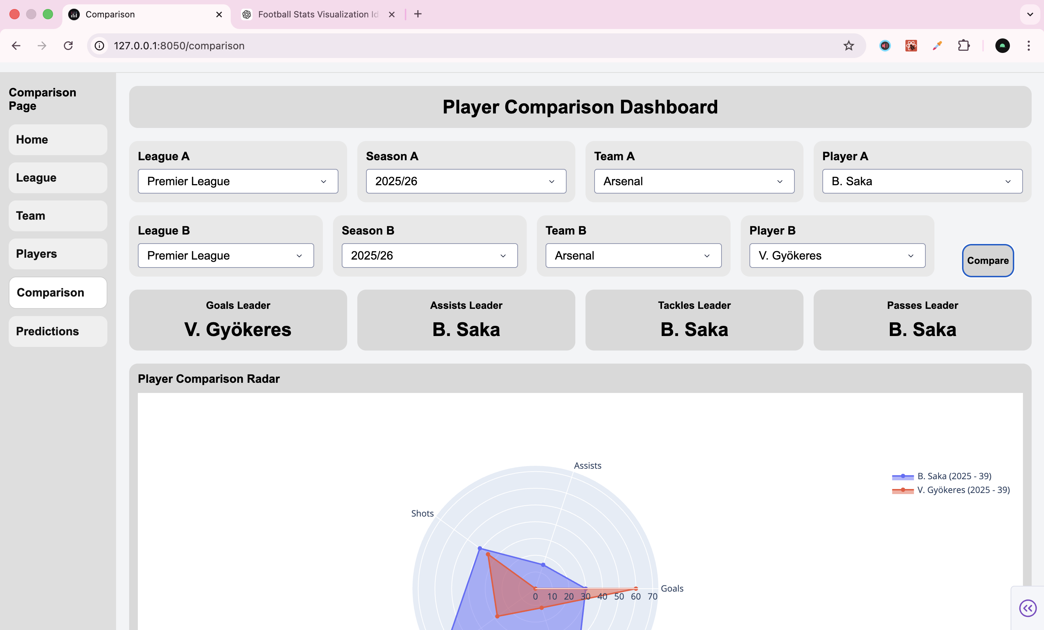The image size is (1044, 630).
Task: Open Player A dropdown showing B. Saka
Action: pos(922,181)
